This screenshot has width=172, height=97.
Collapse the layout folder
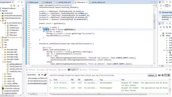click(3, 62)
